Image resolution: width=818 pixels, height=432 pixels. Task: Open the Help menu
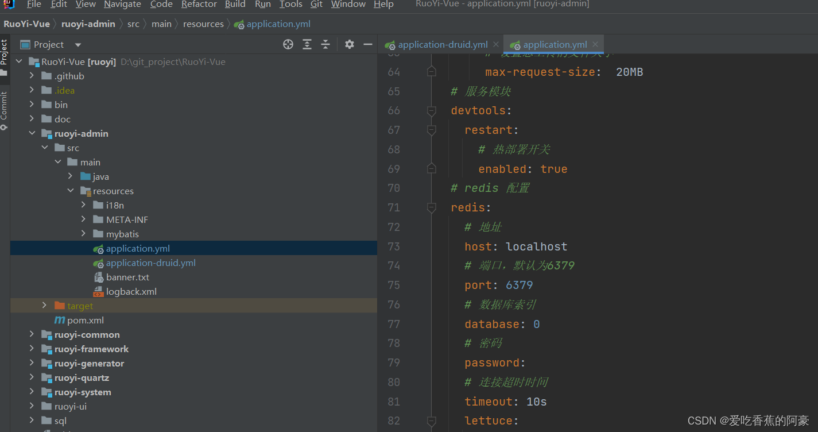(383, 5)
